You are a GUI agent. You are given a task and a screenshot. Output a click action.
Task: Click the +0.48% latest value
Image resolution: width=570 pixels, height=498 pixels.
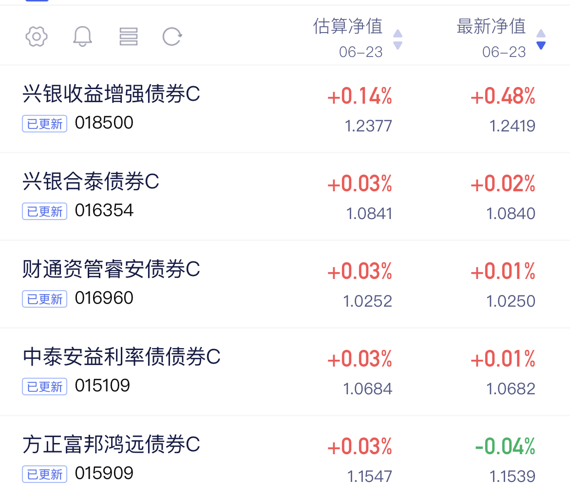[503, 96]
